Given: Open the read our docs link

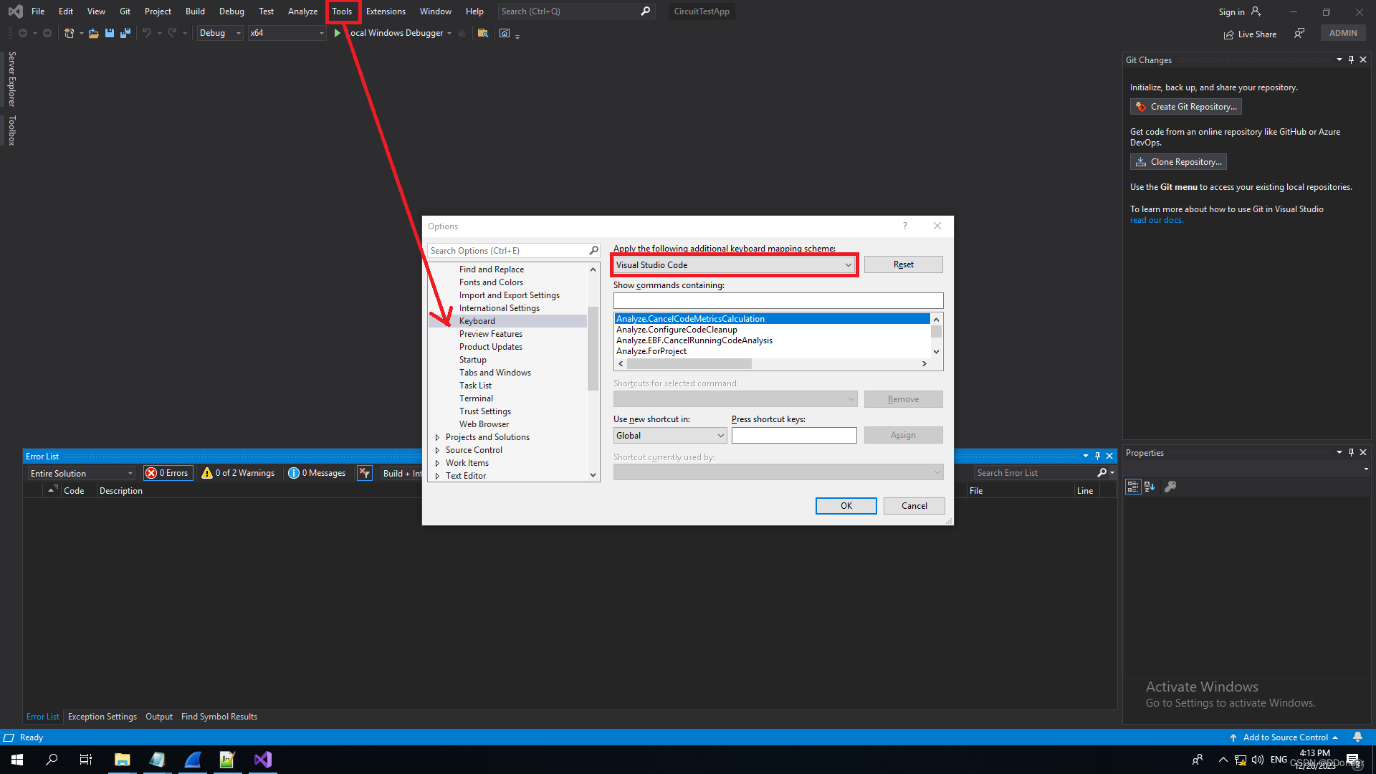Looking at the screenshot, I should coord(1156,220).
